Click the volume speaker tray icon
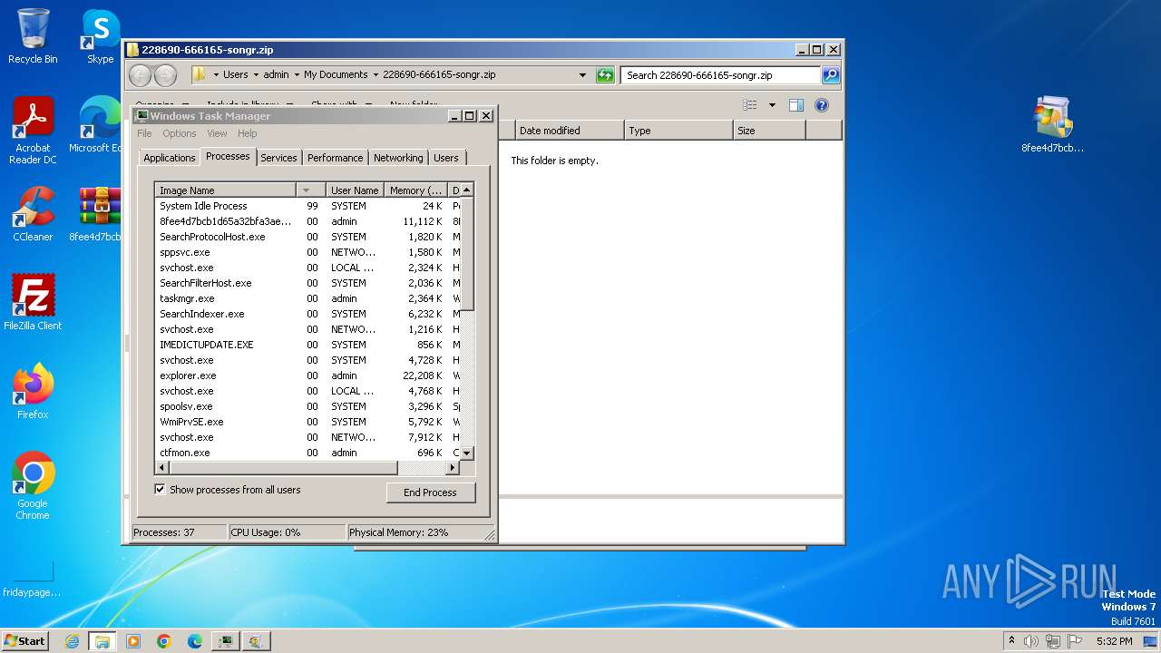 pyautogui.click(x=1031, y=641)
